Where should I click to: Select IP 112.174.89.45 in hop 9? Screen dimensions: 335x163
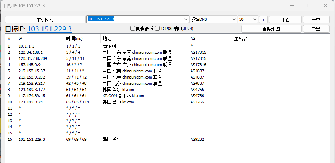pos(32,96)
